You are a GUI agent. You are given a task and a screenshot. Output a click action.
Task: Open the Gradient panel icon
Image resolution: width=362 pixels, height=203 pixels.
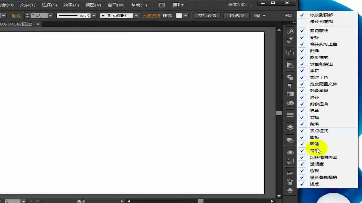click(290, 94)
